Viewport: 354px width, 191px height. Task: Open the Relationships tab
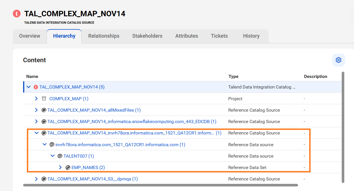[x=104, y=36]
